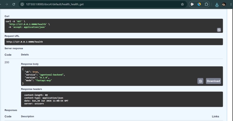Click the Response body label
This screenshot has height=121, width=233.
click(x=30, y=64)
